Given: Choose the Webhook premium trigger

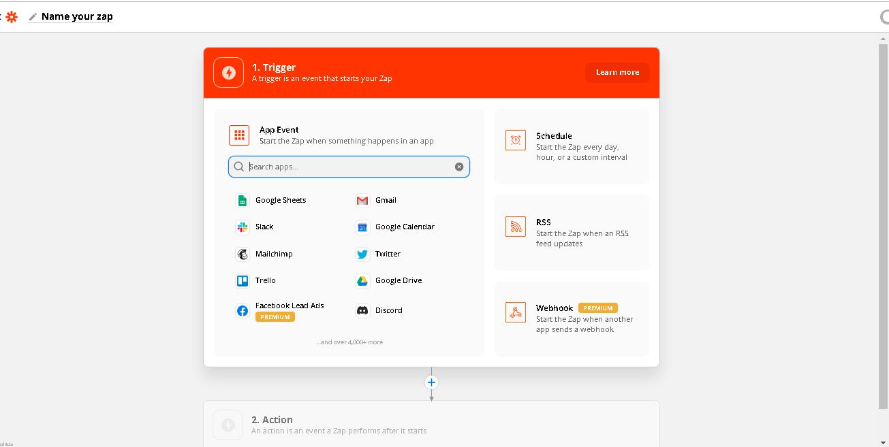Looking at the screenshot, I should click(x=572, y=318).
